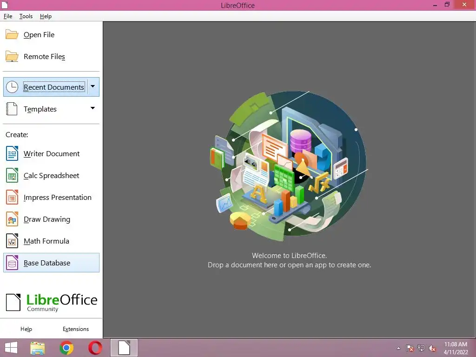Click the LibreOffice title bar document icon
The height and width of the screenshot is (357, 476).
coord(5,5)
